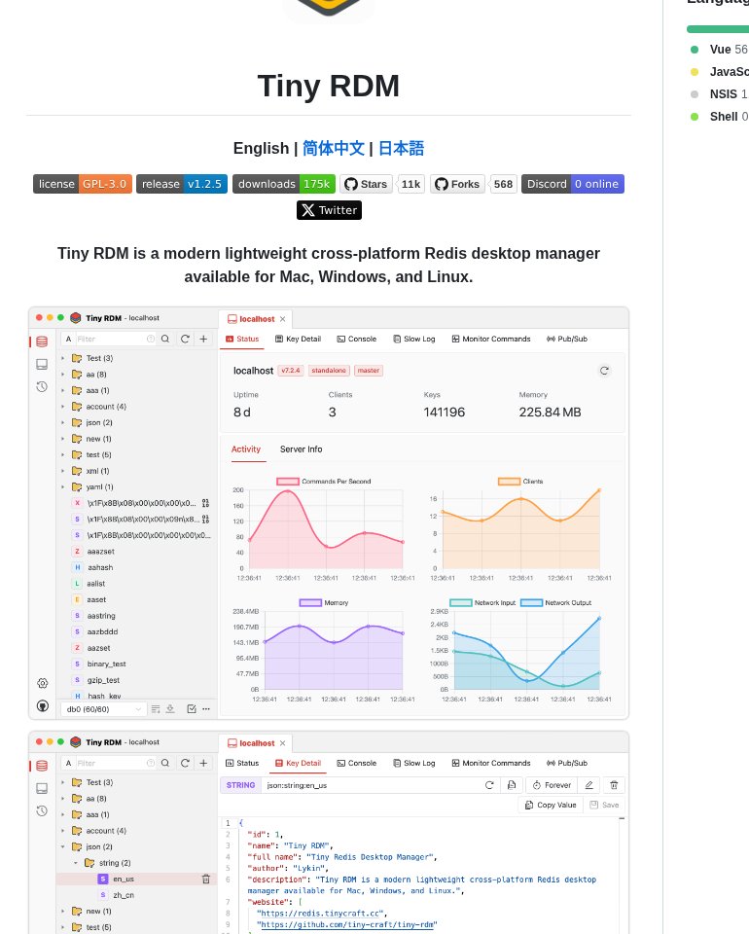
Task: Click red database icon in activity screenshot sidebar
Action: [x=42, y=341]
